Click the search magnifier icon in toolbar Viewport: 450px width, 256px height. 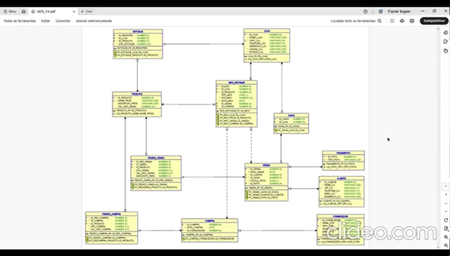click(380, 21)
